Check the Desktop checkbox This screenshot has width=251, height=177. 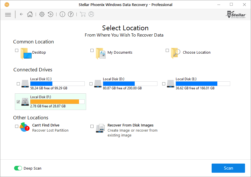coord(17,50)
